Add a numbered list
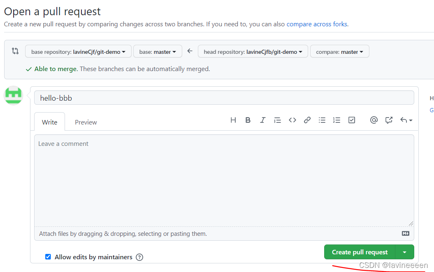 point(337,120)
